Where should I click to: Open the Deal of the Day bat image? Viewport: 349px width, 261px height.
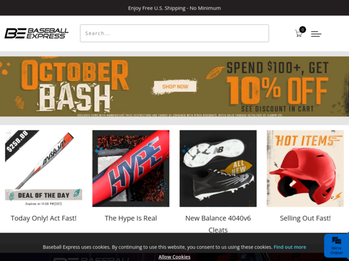pyautogui.click(x=44, y=168)
